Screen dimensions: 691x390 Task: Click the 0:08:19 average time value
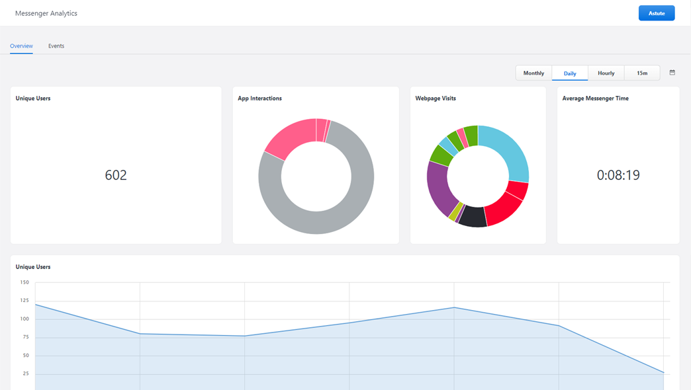[618, 175]
